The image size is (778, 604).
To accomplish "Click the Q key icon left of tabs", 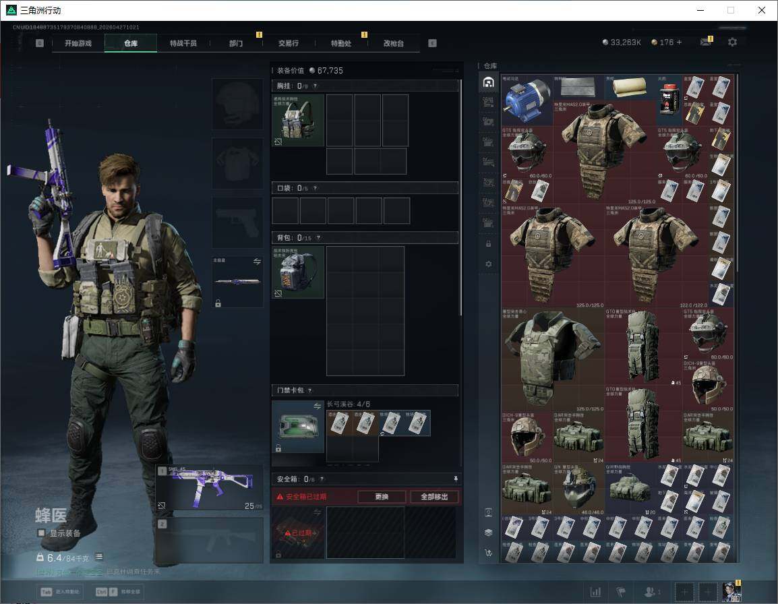I will (40, 43).
